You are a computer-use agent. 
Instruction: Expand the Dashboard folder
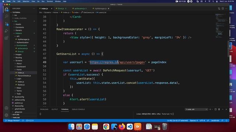coord(21,67)
